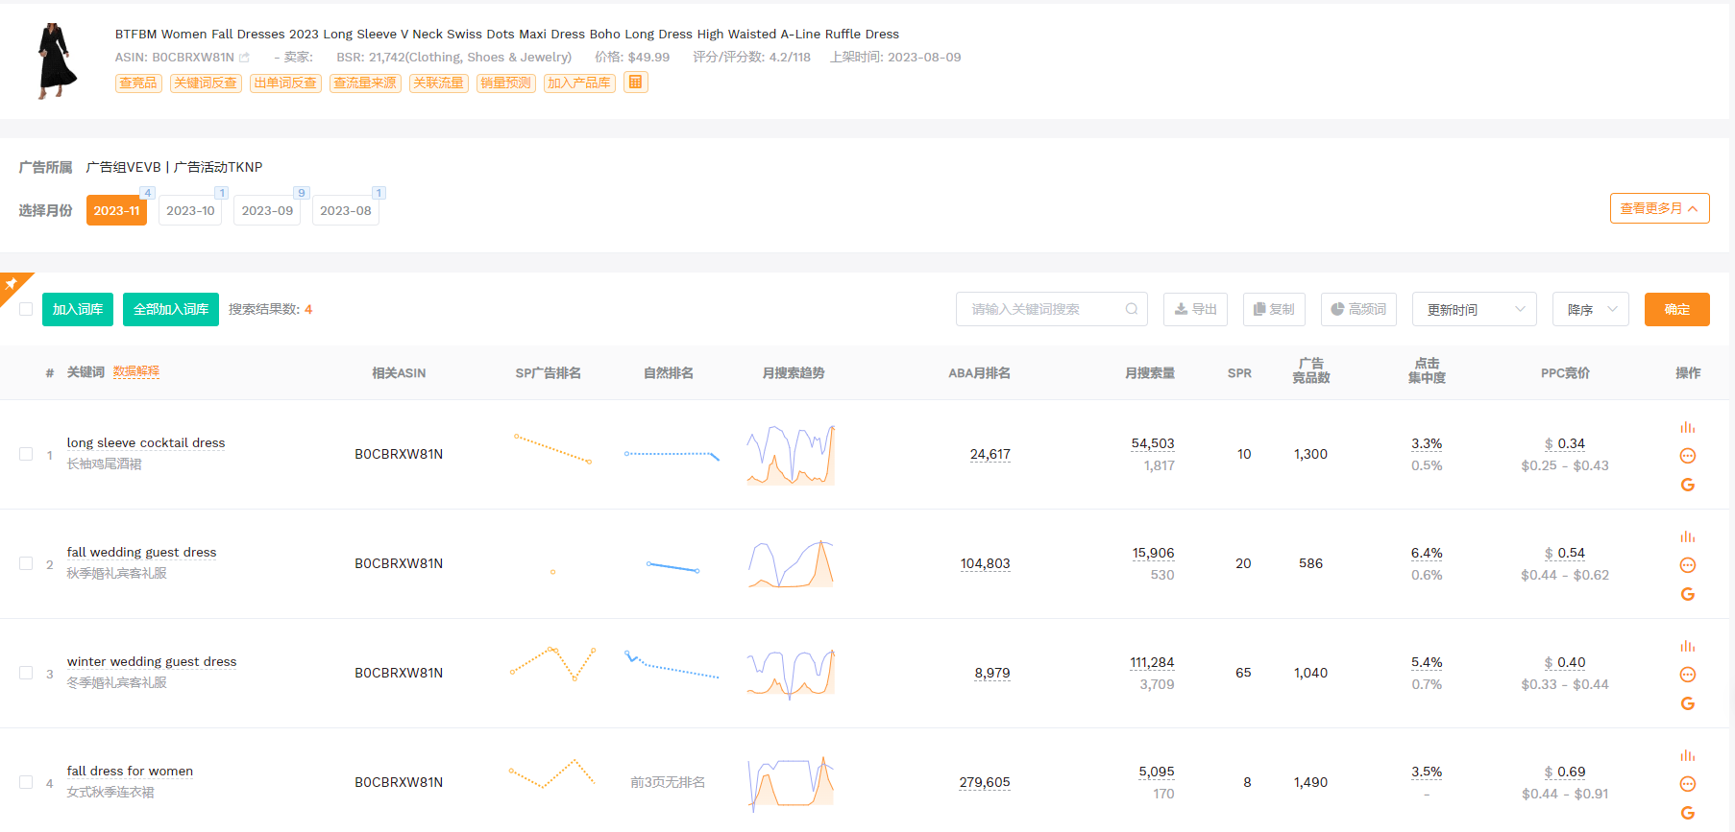Viewport: 1735px width, 832px height.
Task: Open bar chart icon for long sleeve cocktail dress
Action: coord(1687,427)
